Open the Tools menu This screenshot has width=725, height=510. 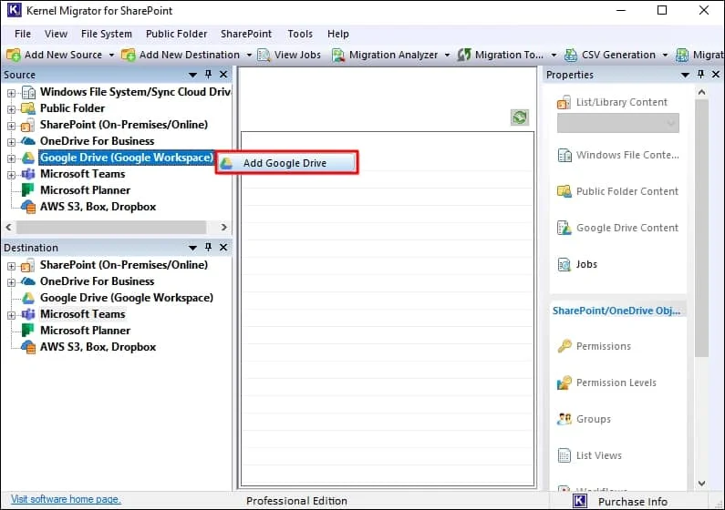[x=300, y=34]
